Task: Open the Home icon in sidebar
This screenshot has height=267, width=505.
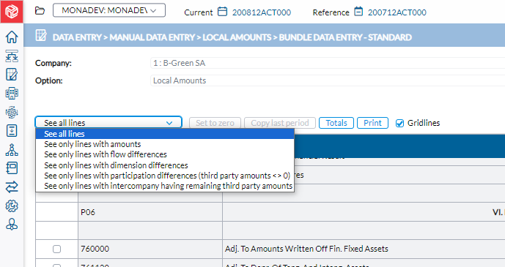Action: tap(12, 37)
